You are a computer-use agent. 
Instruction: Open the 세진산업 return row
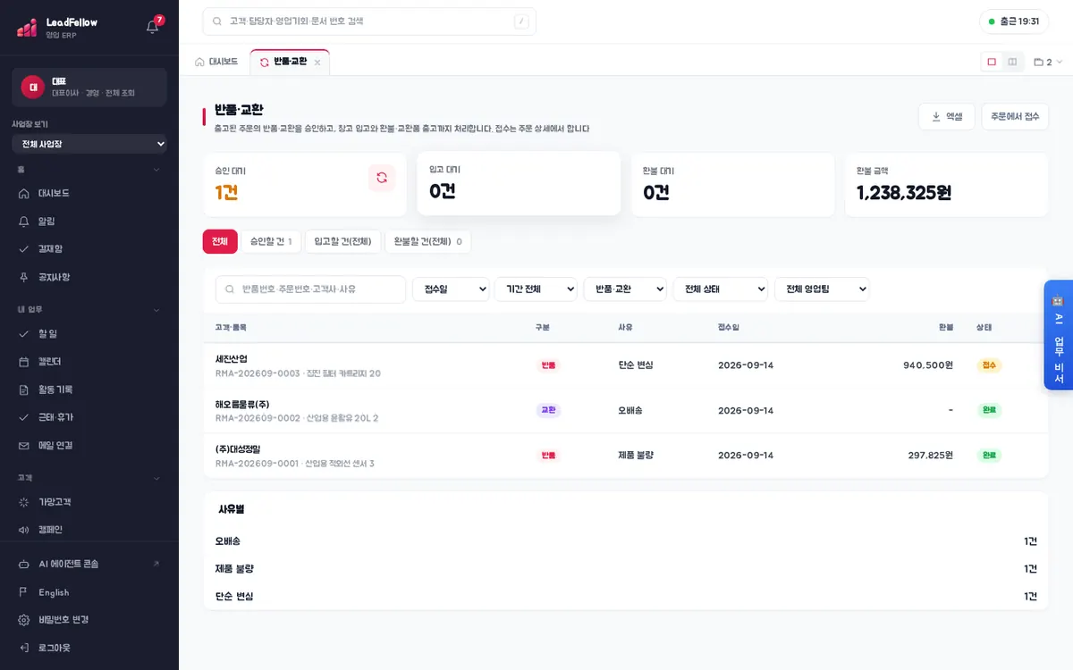click(x=626, y=365)
